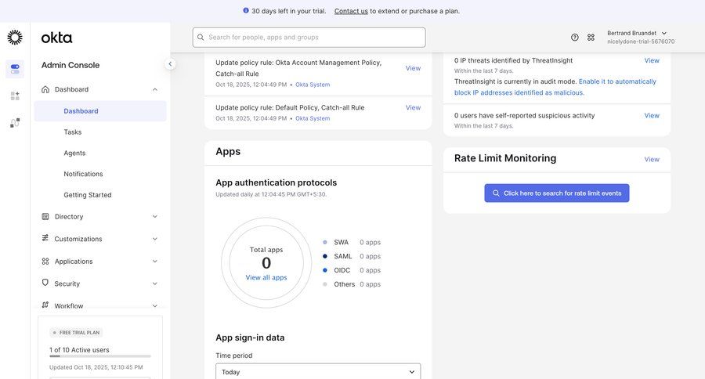This screenshot has width=705, height=379.
Task: Click the Admin Console title text
Action: point(70,65)
